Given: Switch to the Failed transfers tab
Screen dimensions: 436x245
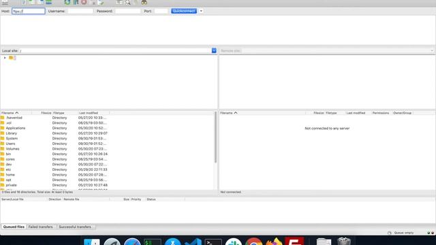Looking at the screenshot, I should point(41,227).
